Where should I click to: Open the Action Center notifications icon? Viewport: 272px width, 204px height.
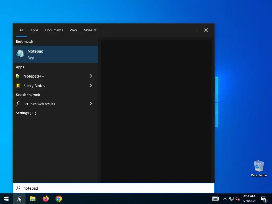coord(264,199)
